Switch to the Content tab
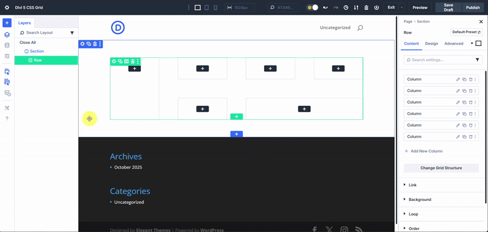488x232 pixels. (411, 43)
